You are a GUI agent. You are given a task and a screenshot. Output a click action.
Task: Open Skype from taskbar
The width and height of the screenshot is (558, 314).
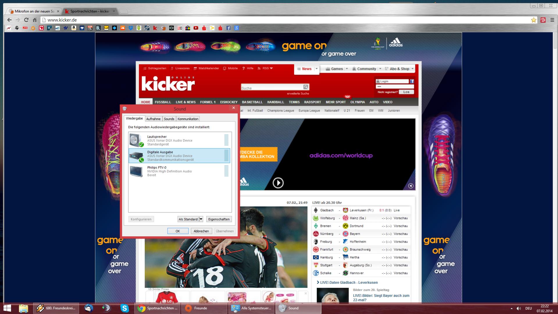(124, 308)
